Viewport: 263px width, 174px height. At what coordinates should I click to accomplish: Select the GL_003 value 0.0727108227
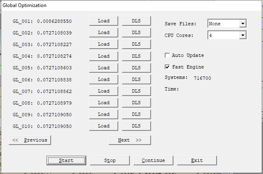pos(54,44)
